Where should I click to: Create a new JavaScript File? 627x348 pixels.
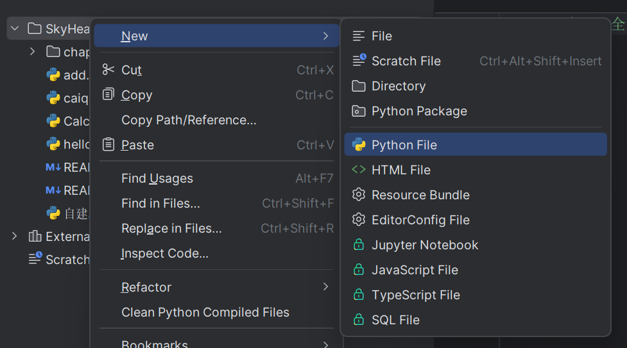pyautogui.click(x=476, y=270)
